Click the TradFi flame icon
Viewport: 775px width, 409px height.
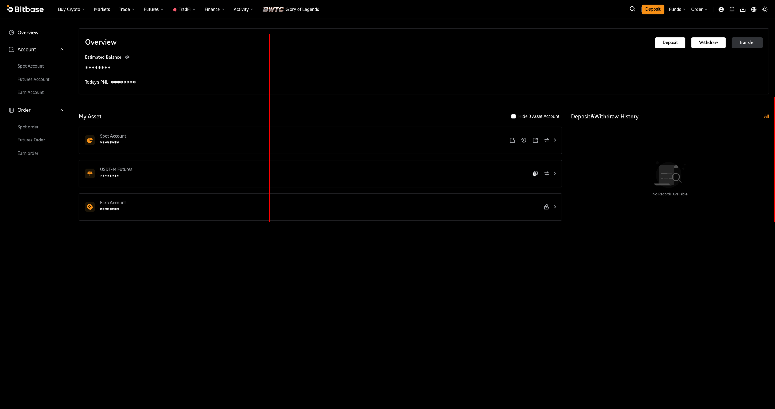pos(175,9)
